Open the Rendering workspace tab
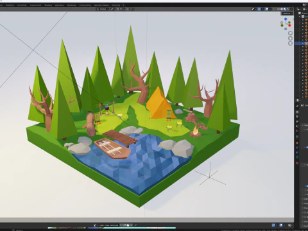308x231 pixels. click(71, 5)
